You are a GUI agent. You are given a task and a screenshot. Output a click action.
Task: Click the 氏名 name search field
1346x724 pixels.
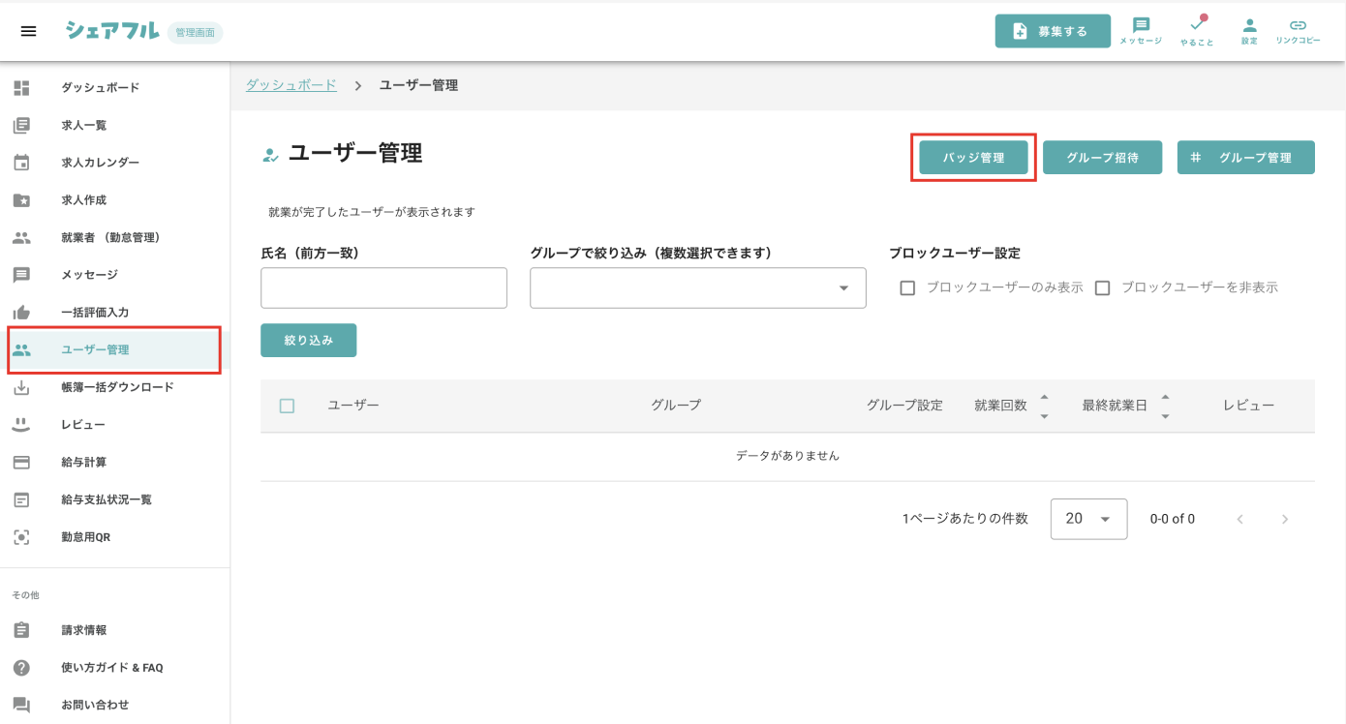383,288
